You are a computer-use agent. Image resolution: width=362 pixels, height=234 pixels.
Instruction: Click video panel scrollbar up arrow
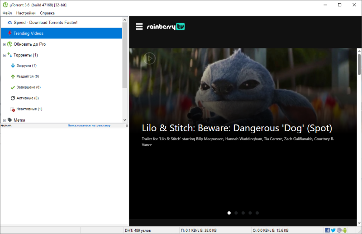[359, 50]
